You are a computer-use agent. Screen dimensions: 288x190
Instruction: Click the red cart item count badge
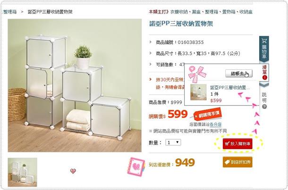click(x=264, y=78)
